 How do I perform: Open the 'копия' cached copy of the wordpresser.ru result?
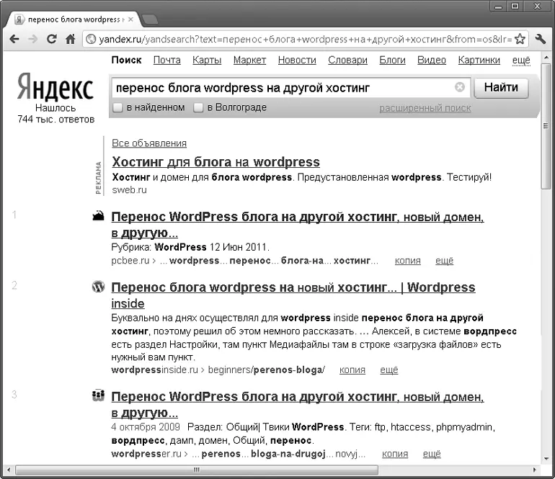[x=395, y=454]
